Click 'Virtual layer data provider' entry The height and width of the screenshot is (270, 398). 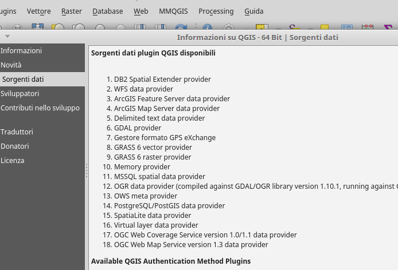point(156,225)
